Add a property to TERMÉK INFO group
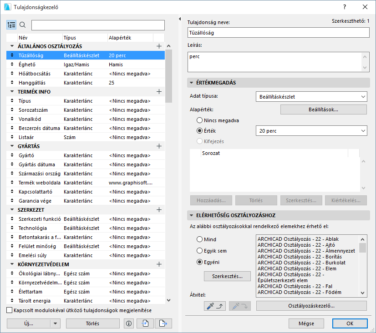376x333 pixels. pyautogui.click(x=159, y=92)
